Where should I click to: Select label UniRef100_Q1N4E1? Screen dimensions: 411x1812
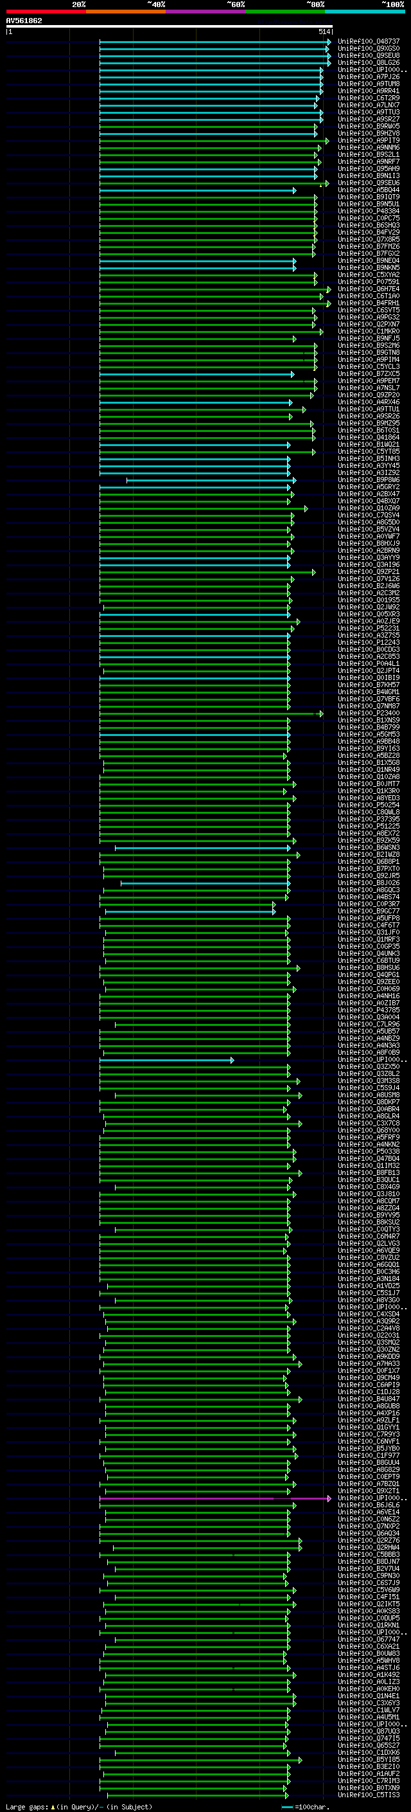point(369,1696)
